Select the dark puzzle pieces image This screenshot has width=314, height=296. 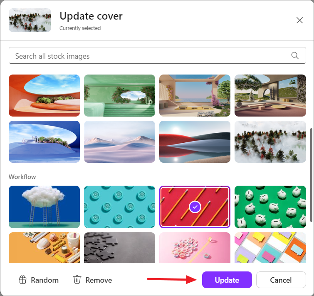pos(119,248)
